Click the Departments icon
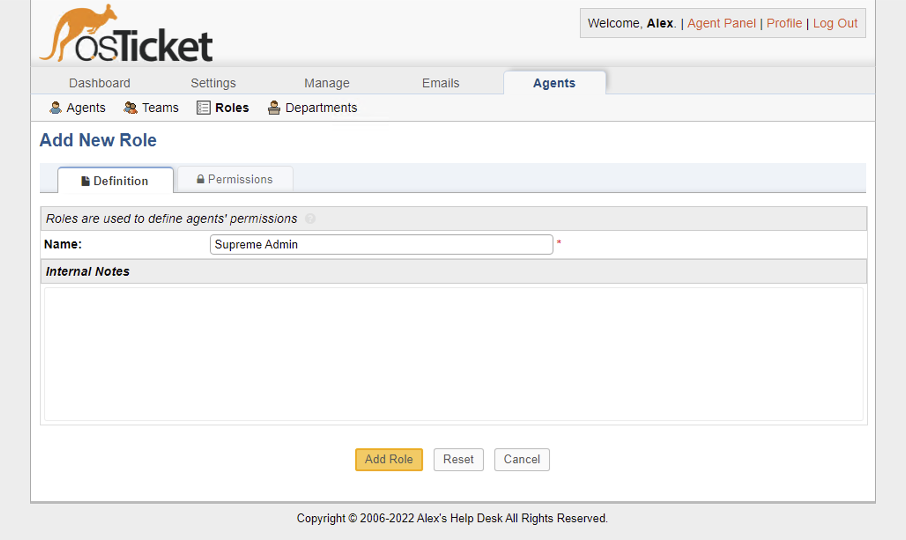 click(x=274, y=107)
